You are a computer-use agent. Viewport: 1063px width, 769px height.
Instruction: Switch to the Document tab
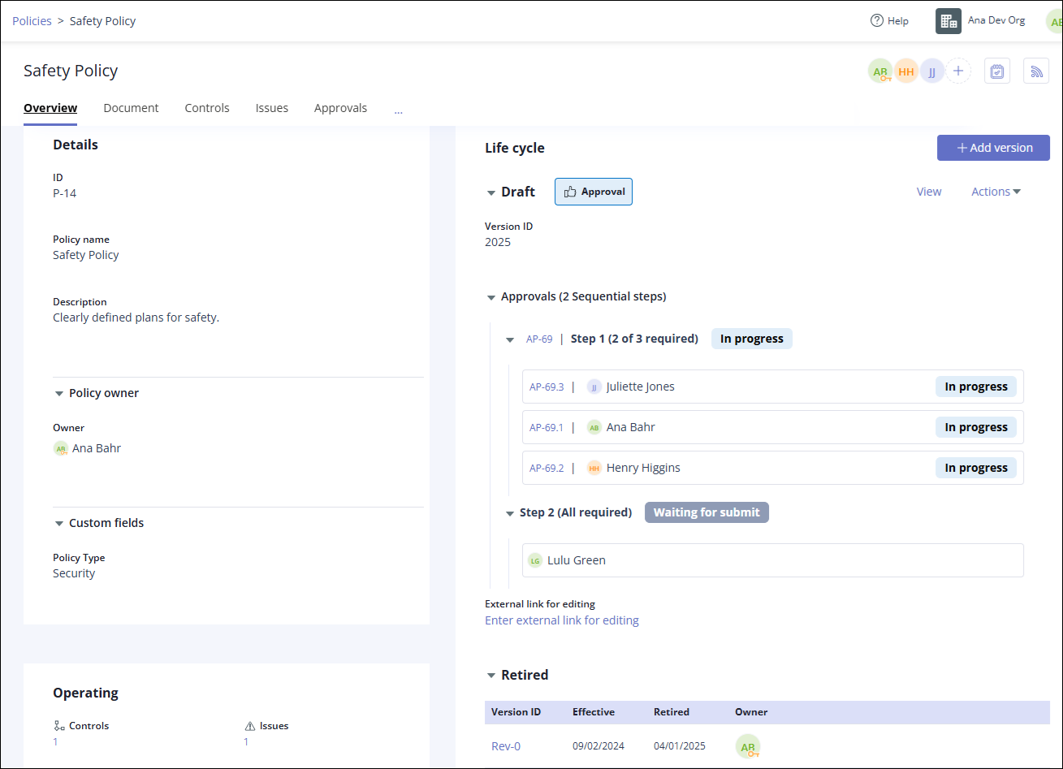131,108
